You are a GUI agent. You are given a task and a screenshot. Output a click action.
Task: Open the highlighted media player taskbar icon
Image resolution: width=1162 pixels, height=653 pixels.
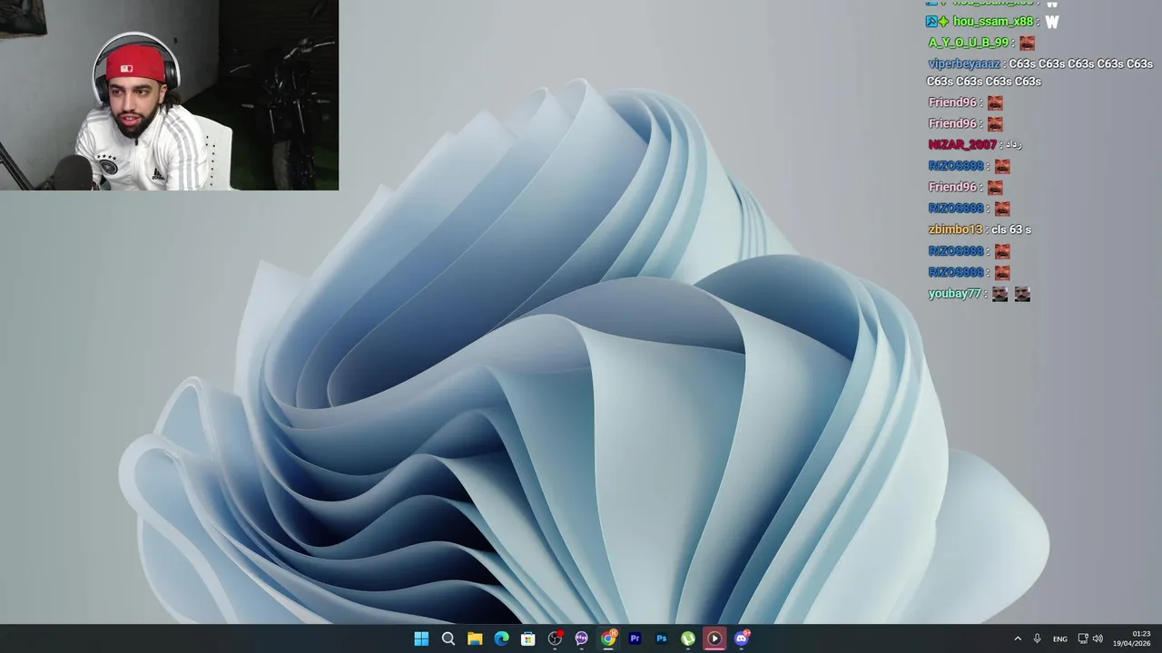pyautogui.click(x=714, y=638)
